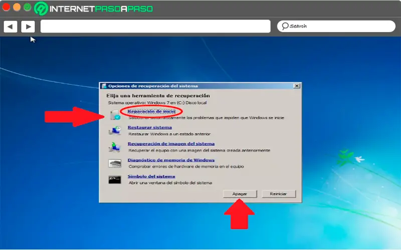Image resolution: width=401 pixels, height=250 pixels.
Task: Open the Restaurar sistema link
Action: tap(149, 127)
